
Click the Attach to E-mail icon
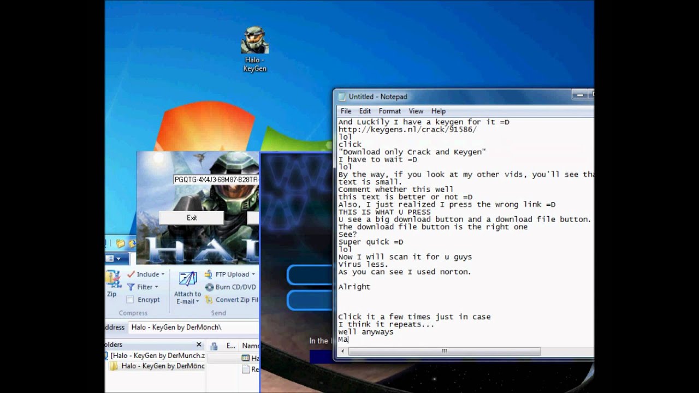[x=188, y=279]
